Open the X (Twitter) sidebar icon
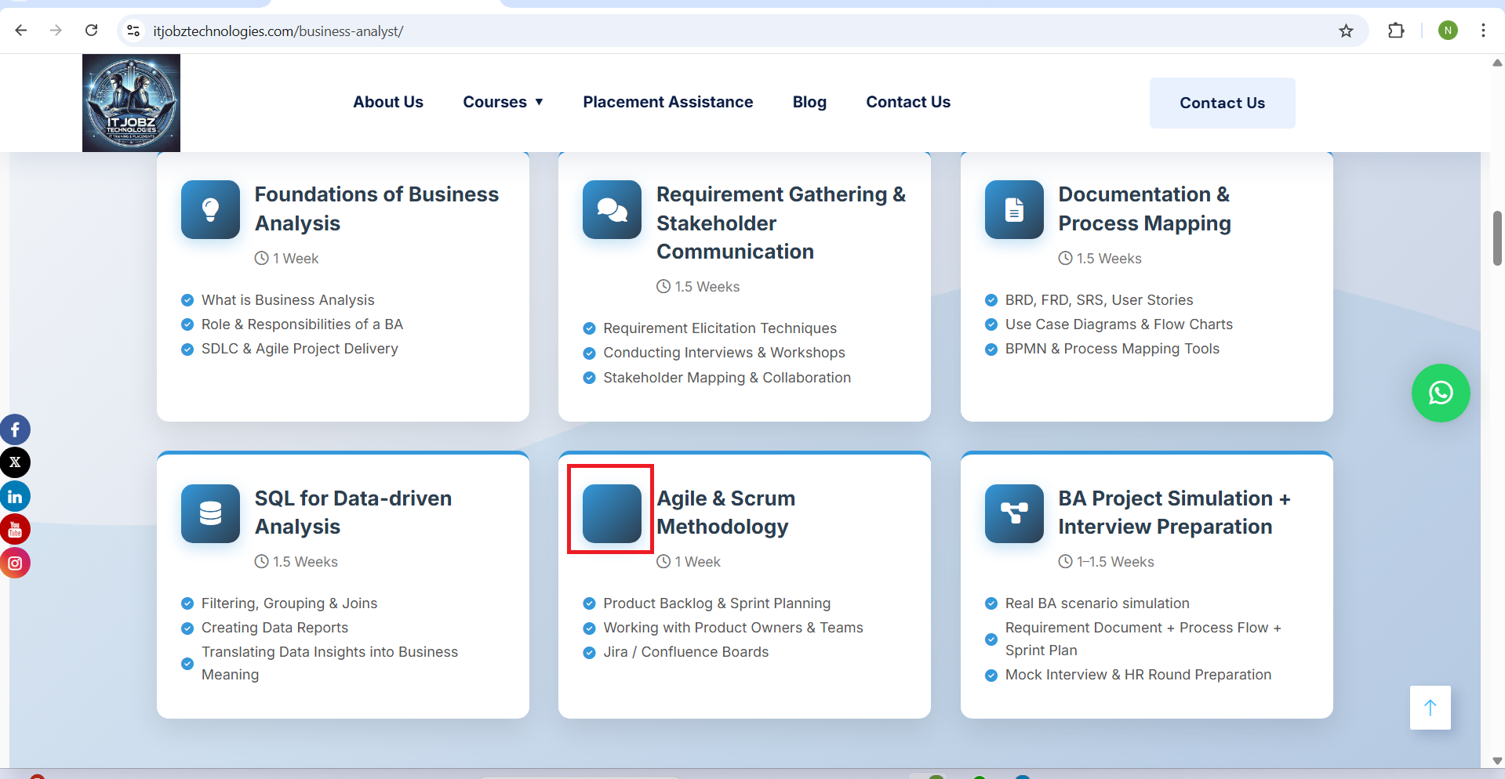Screen dimensions: 1505x779 (x=15, y=462)
